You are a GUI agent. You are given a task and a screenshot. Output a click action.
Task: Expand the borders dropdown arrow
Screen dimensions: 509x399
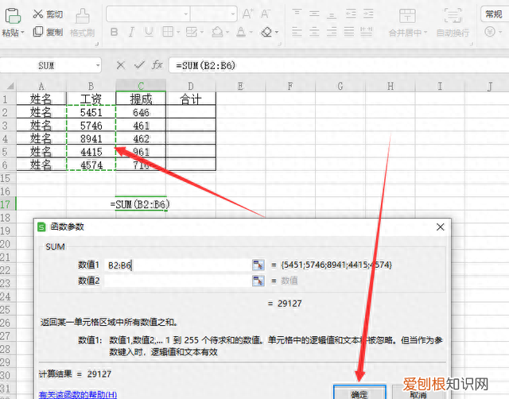pos(178,32)
